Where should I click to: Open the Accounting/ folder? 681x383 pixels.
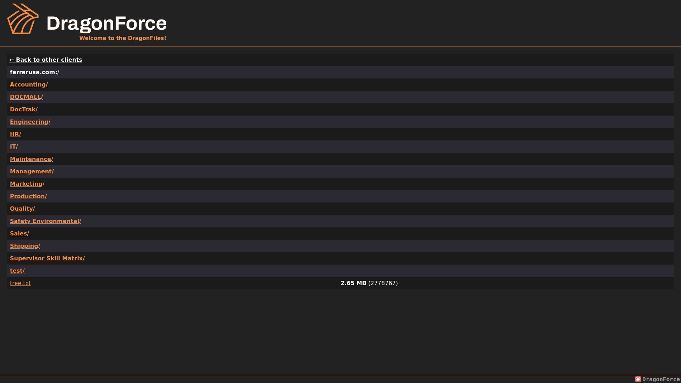tap(29, 84)
